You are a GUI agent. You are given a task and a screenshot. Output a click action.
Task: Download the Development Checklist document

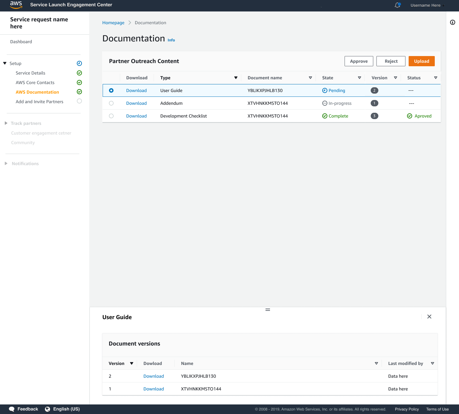tap(136, 116)
